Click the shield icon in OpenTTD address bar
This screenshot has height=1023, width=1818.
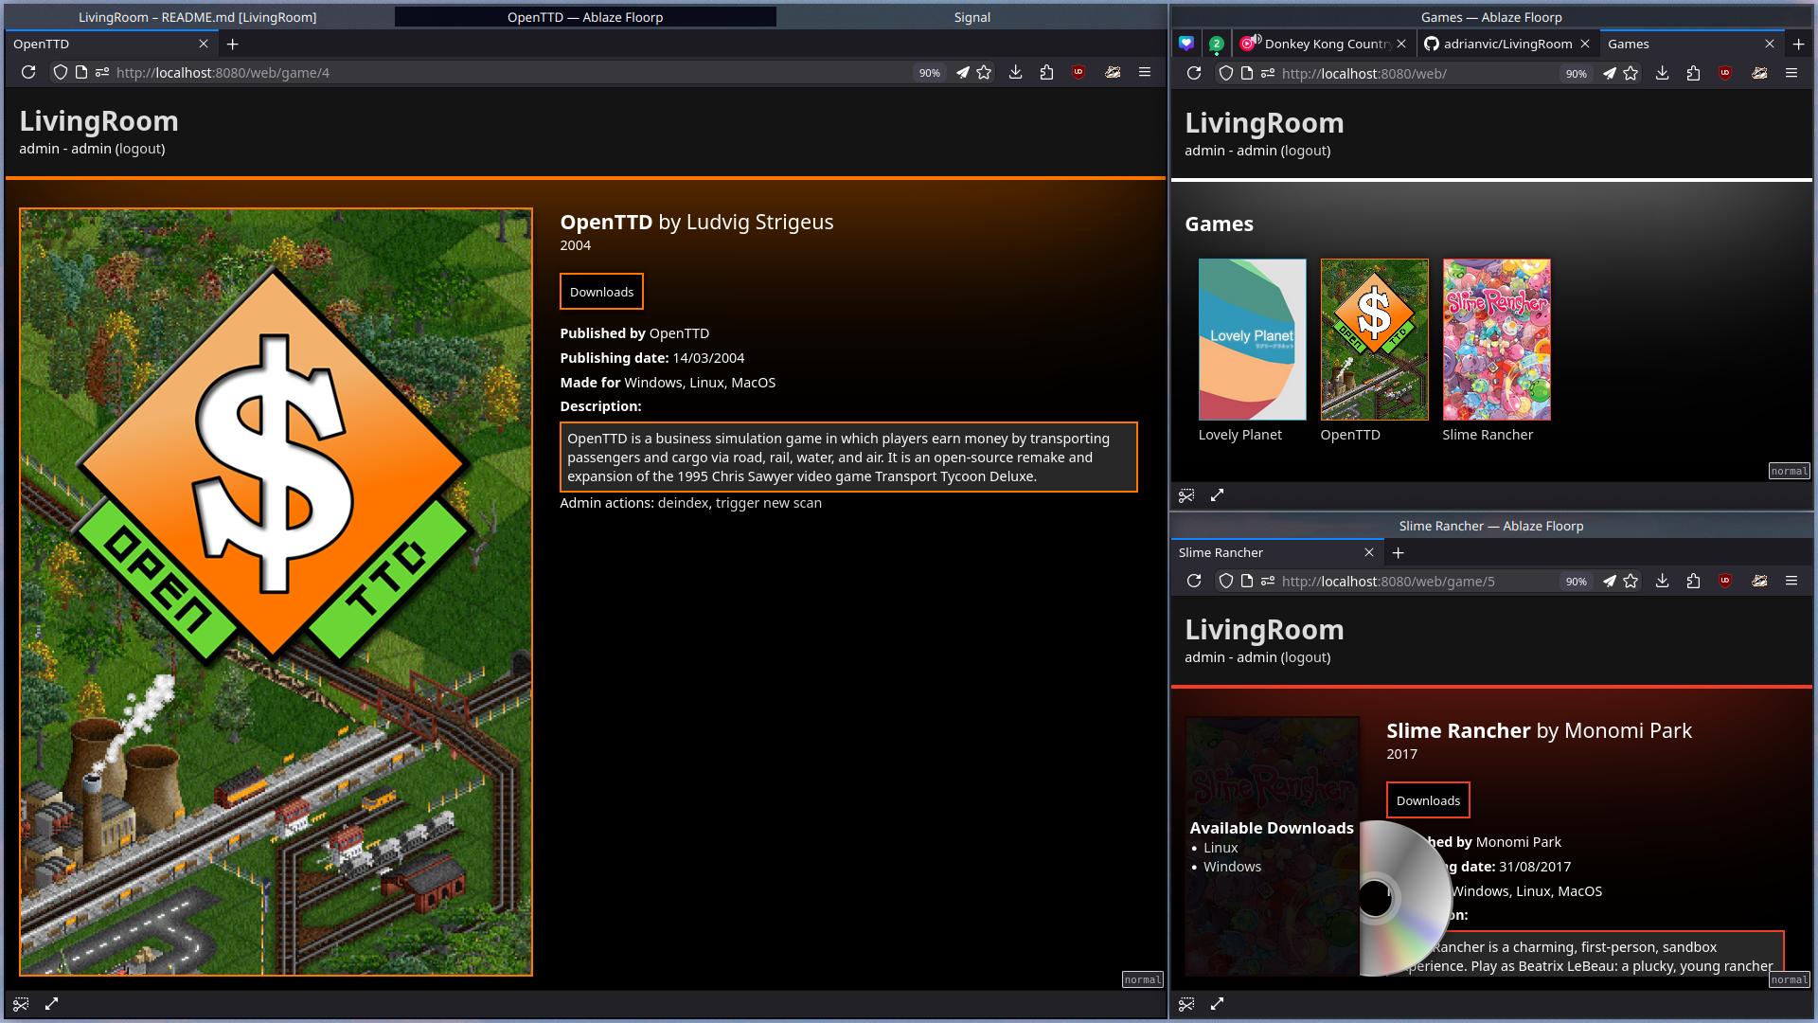pos(61,72)
